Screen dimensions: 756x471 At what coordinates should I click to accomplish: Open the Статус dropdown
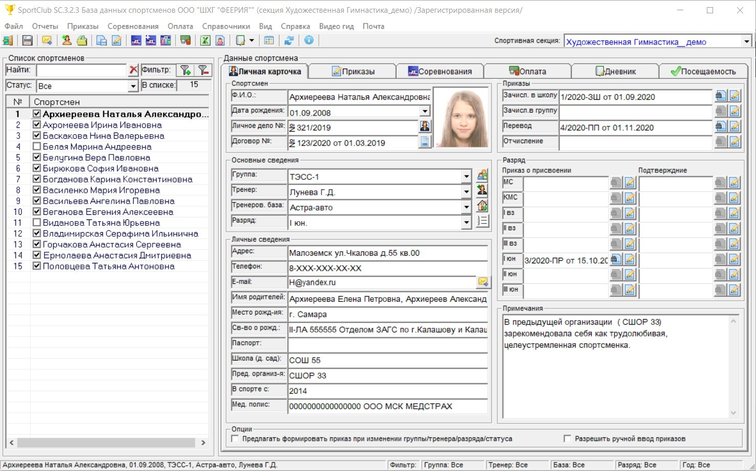point(133,86)
